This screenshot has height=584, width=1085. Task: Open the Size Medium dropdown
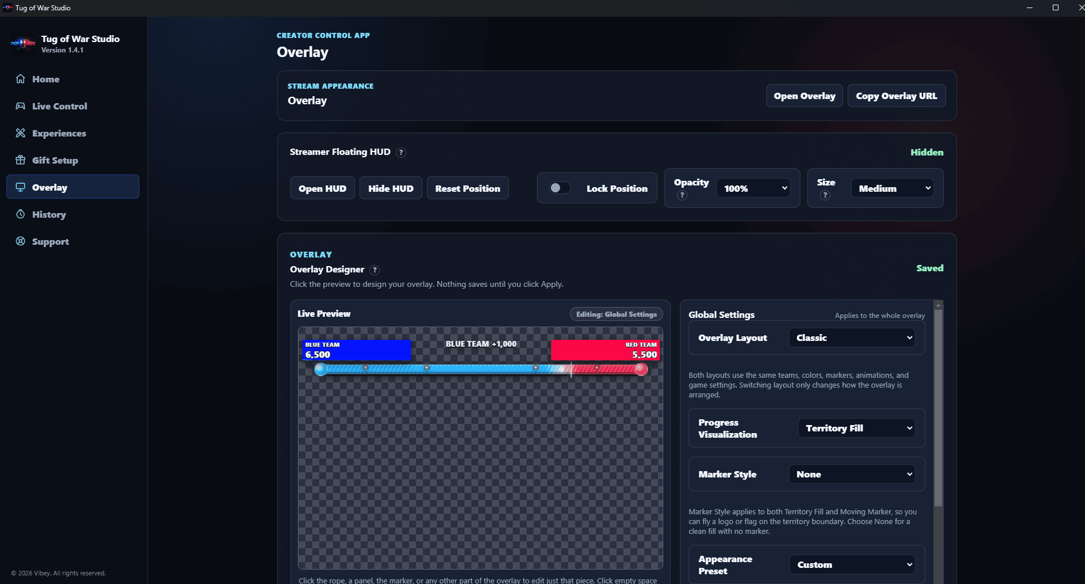click(x=893, y=188)
